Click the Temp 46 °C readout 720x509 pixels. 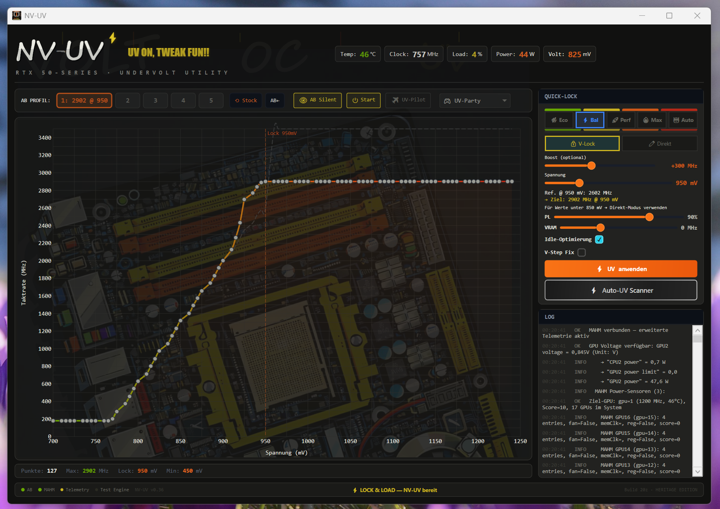pos(358,54)
